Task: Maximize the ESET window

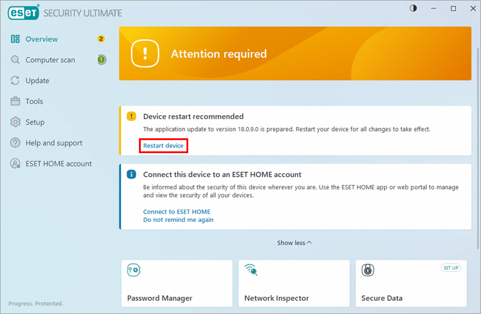Action: tap(453, 8)
